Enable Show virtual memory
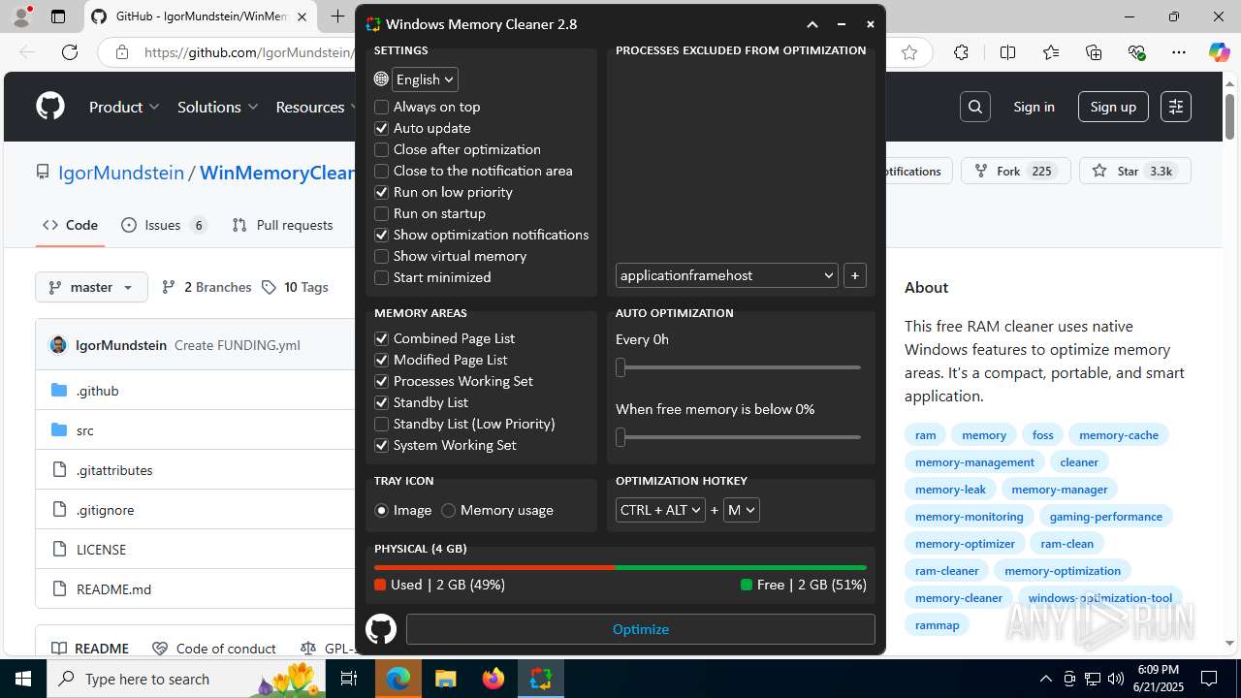The width and height of the screenshot is (1241, 698). click(451, 256)
